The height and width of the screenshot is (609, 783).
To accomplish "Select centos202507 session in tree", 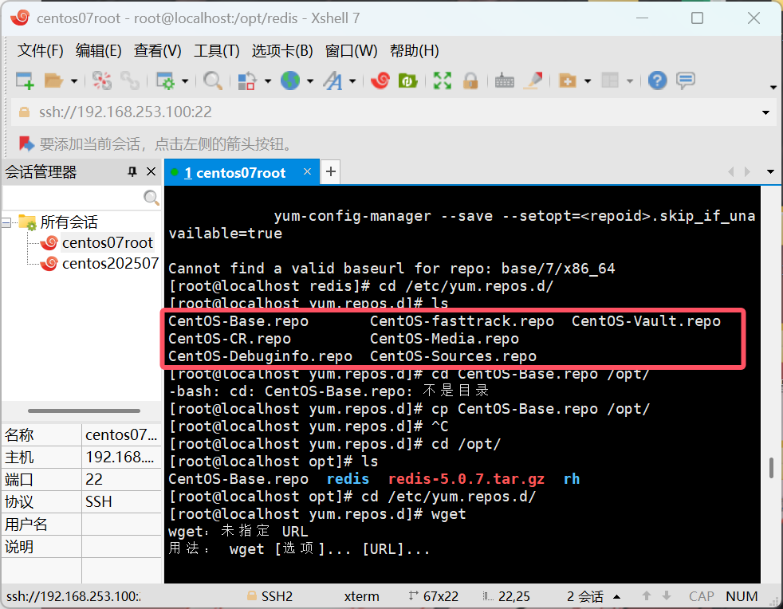I will click(x=110, y=263).
